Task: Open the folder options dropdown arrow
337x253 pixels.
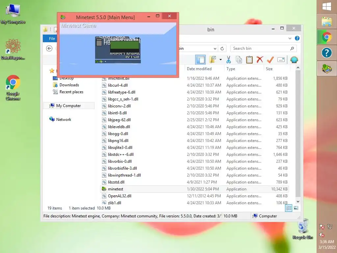Action: 220,60
